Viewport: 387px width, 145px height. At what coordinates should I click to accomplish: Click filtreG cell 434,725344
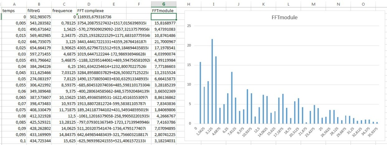click(39, 140)
